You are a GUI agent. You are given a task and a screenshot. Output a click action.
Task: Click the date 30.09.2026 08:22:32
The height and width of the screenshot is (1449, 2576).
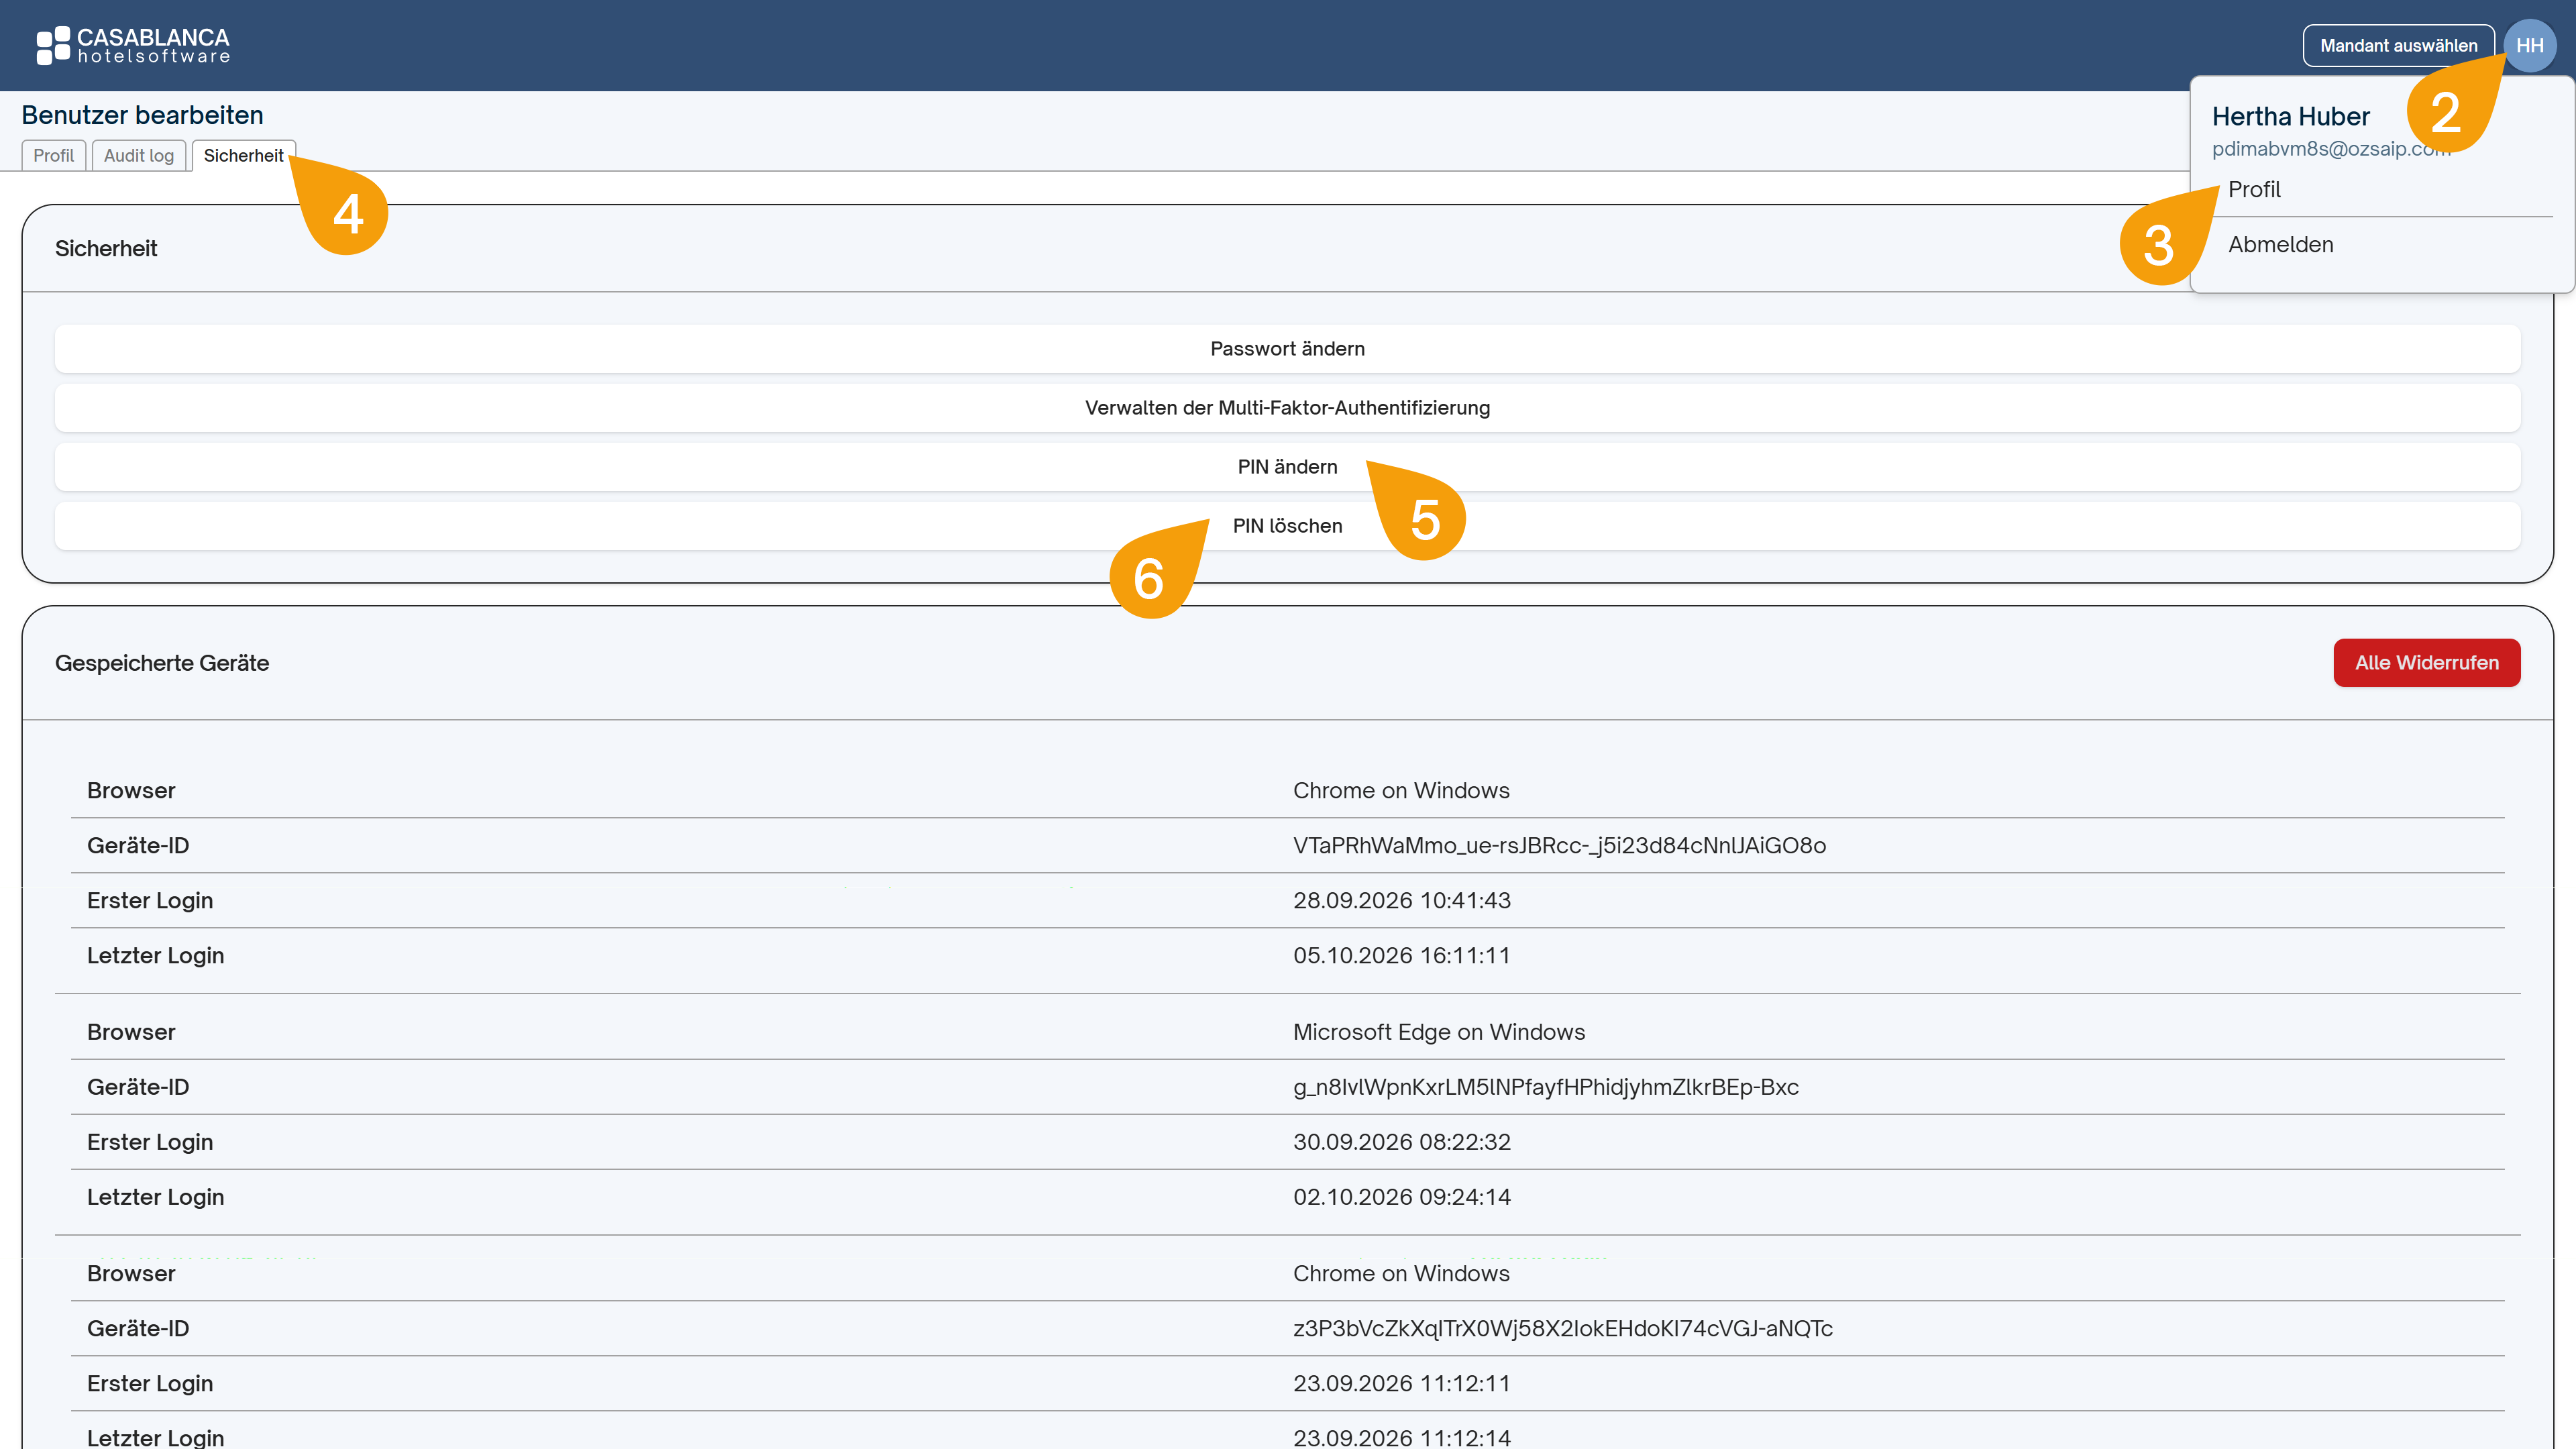coord(1401,1142)
